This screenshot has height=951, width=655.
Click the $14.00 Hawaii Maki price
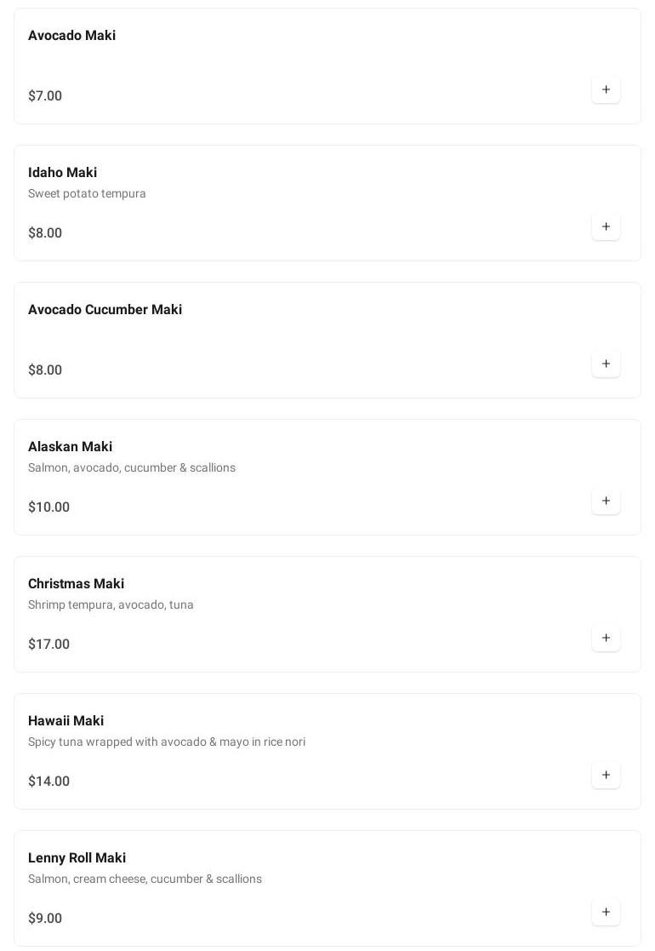tap(48, 782)
